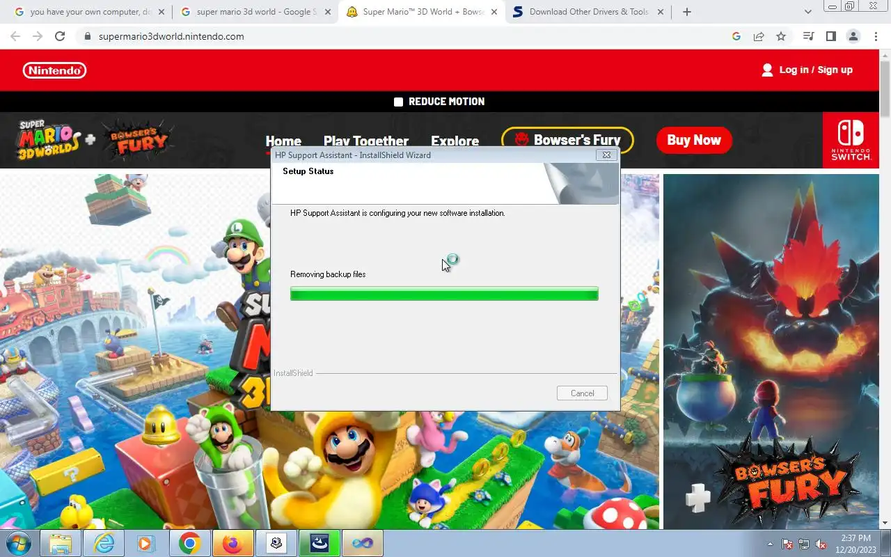This screenshot has width=891, height=557.
Task: Click the InstallShield setup icon in the taskbar
Action: 320,543
